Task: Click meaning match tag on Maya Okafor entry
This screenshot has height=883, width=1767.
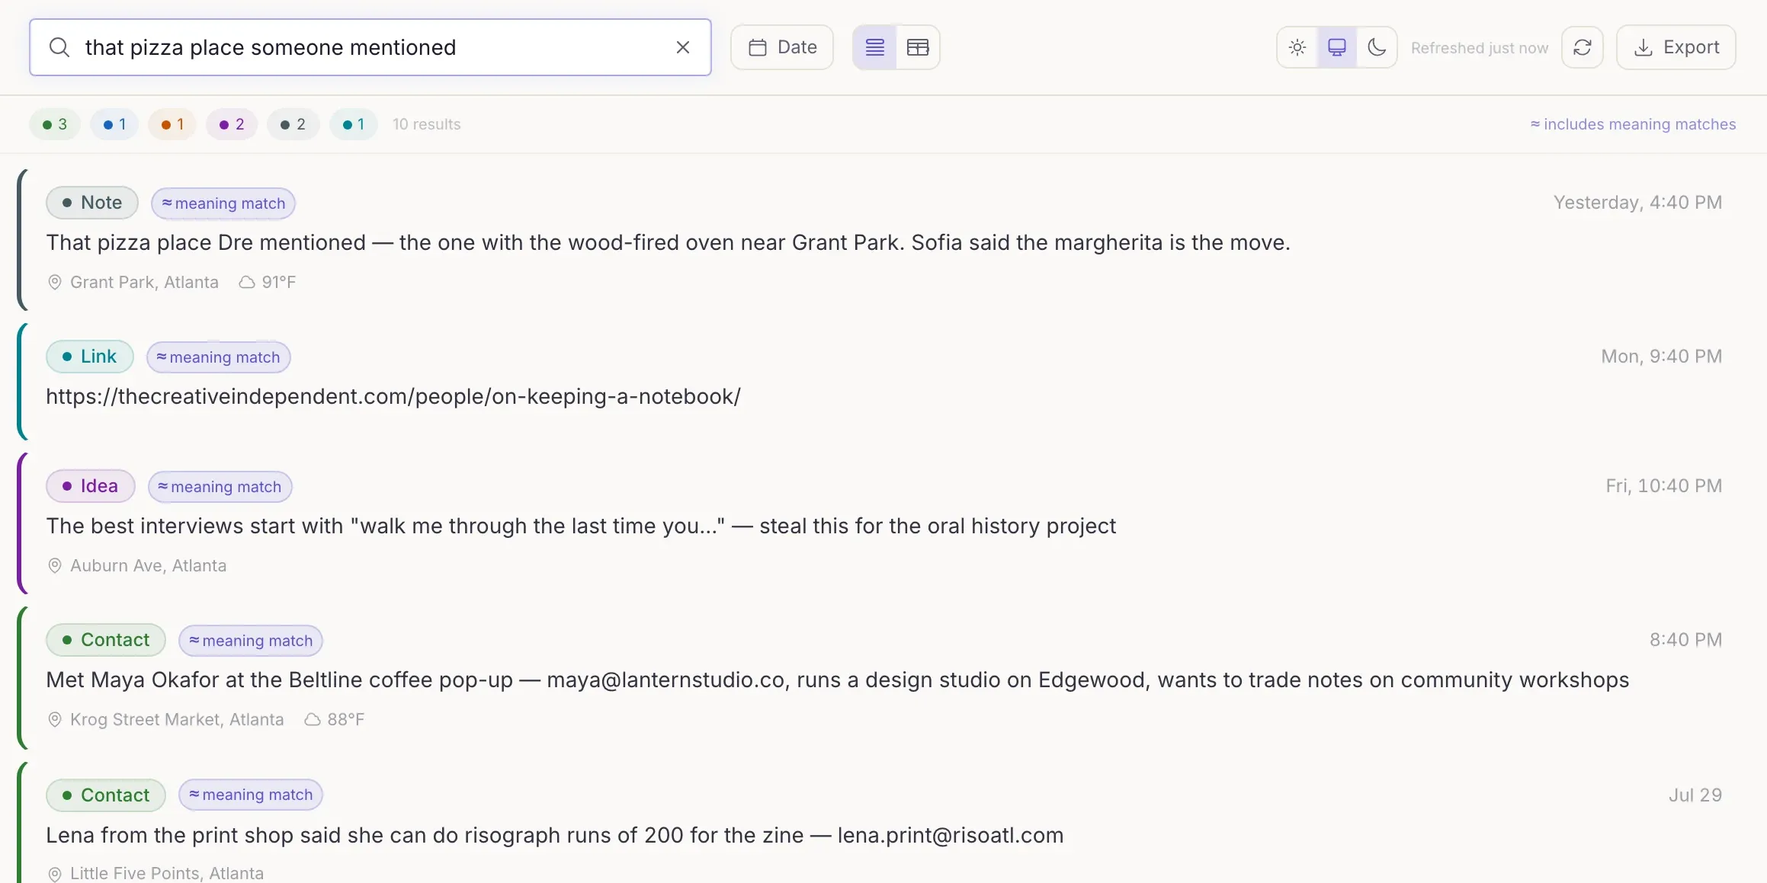Action: coord(251,641)
